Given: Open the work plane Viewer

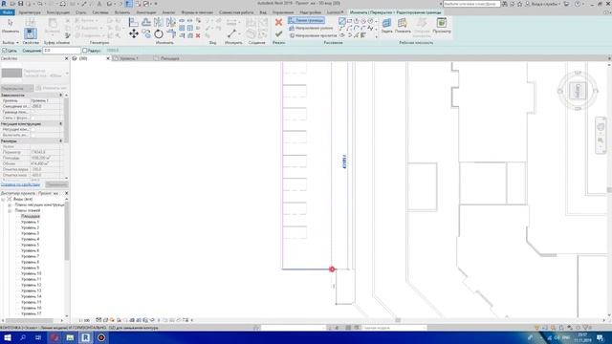Looking at the screenshot, I should [x=442, y=26].
